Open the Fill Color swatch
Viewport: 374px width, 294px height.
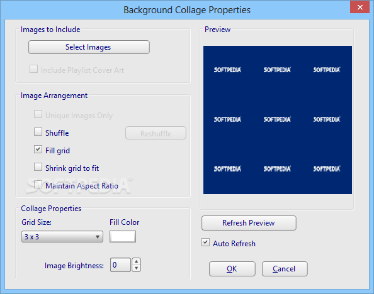point(123,236)
